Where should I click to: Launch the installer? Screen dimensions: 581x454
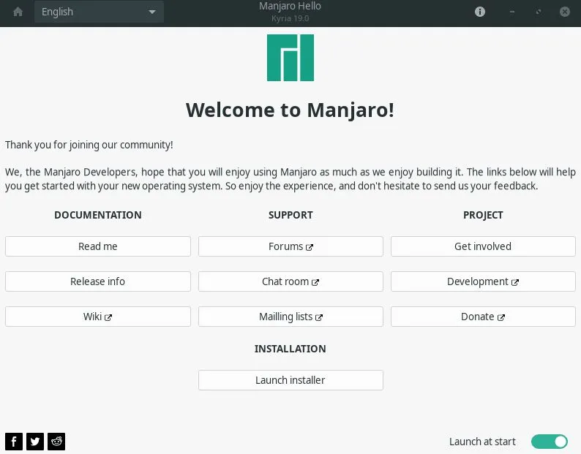coord(290,380)
